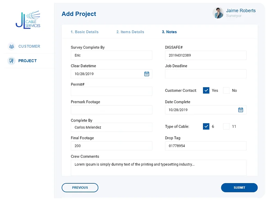This screenshot has width=268, height=201.
Task: Open the Date Complete calendar picker icon
Action: [x=241, y=110]
